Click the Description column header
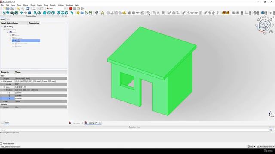275x154 pixels. 34,23
